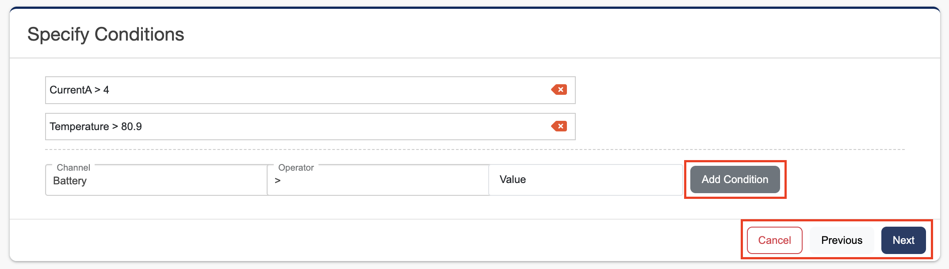Click the Operator field label
Image resolution: width=949 pixels, height=269 pixels.
[x=296, y=168]
